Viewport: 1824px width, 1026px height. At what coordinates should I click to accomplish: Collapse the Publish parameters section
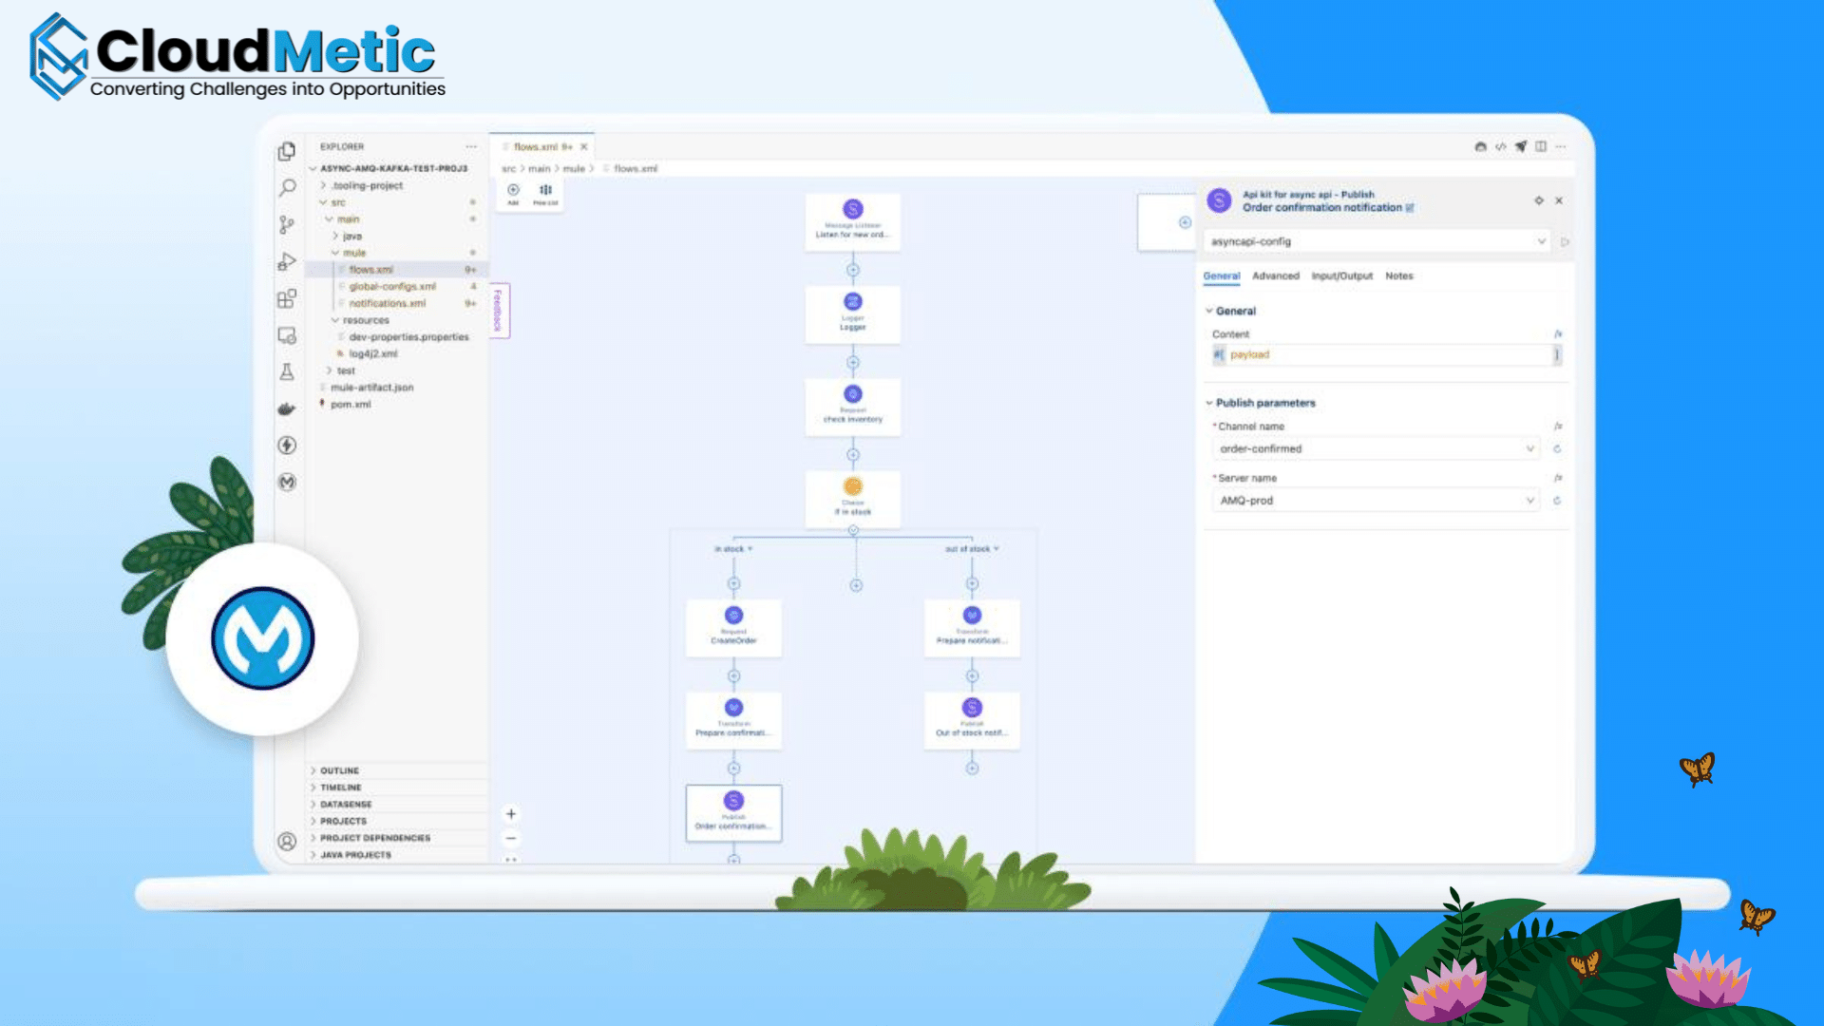[1260, 403]
